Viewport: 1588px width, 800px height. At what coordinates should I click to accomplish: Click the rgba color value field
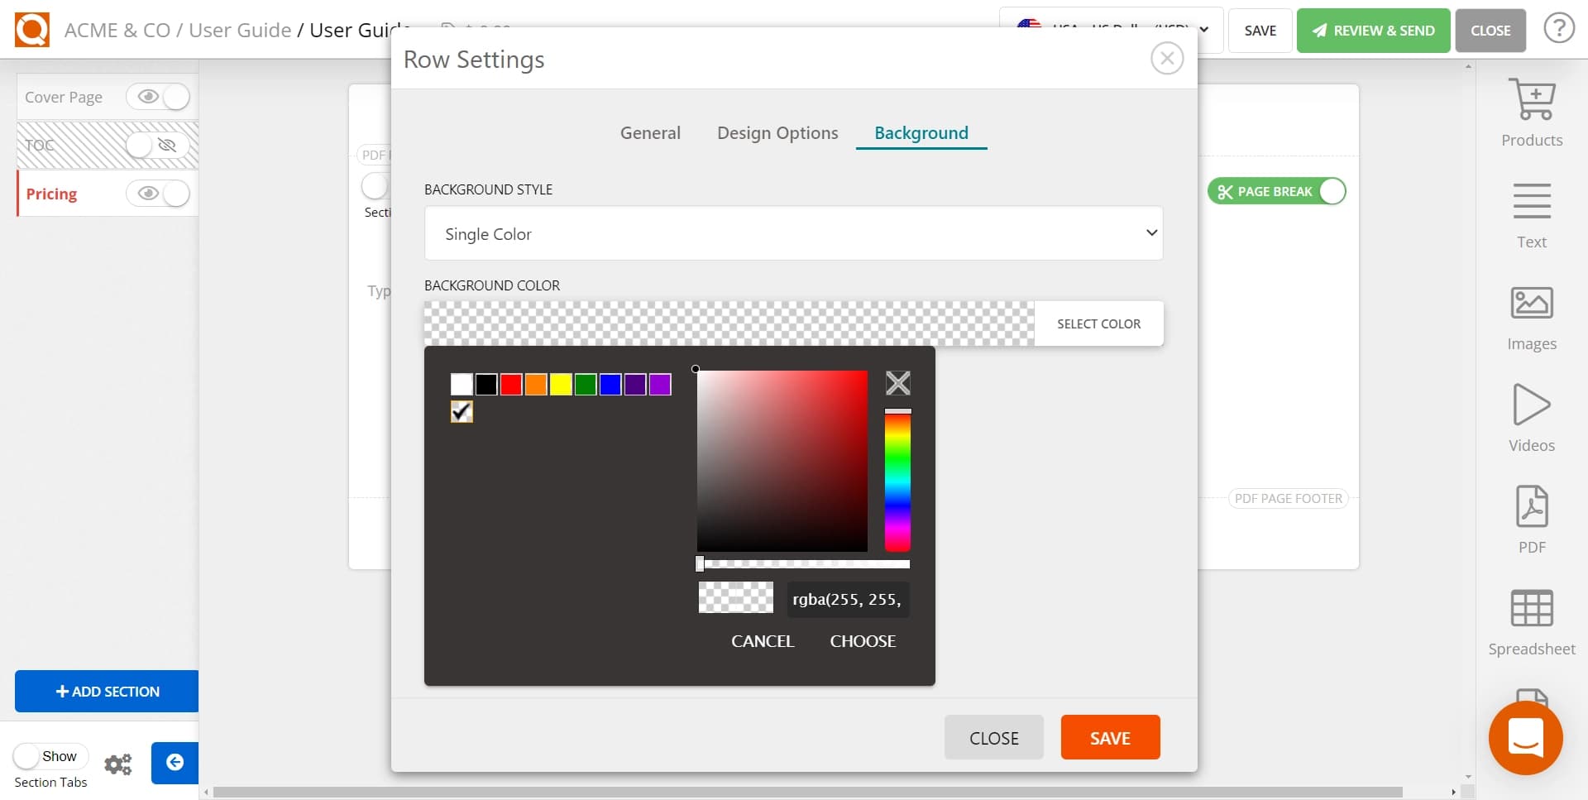847,600
